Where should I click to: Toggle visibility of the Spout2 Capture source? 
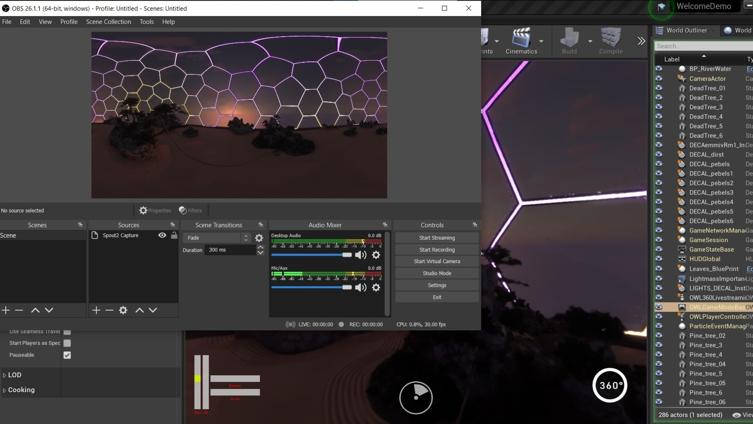pos(162,235)
